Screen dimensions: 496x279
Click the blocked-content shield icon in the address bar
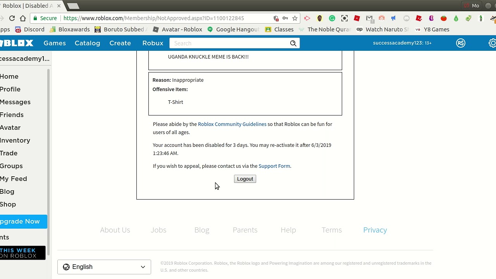(276, 18)
